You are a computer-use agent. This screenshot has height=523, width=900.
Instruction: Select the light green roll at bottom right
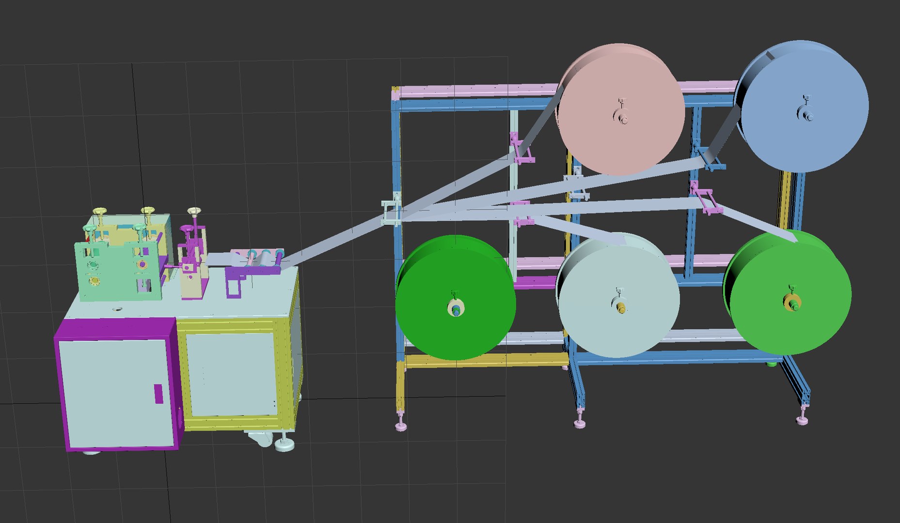click(x=788, y=292)
